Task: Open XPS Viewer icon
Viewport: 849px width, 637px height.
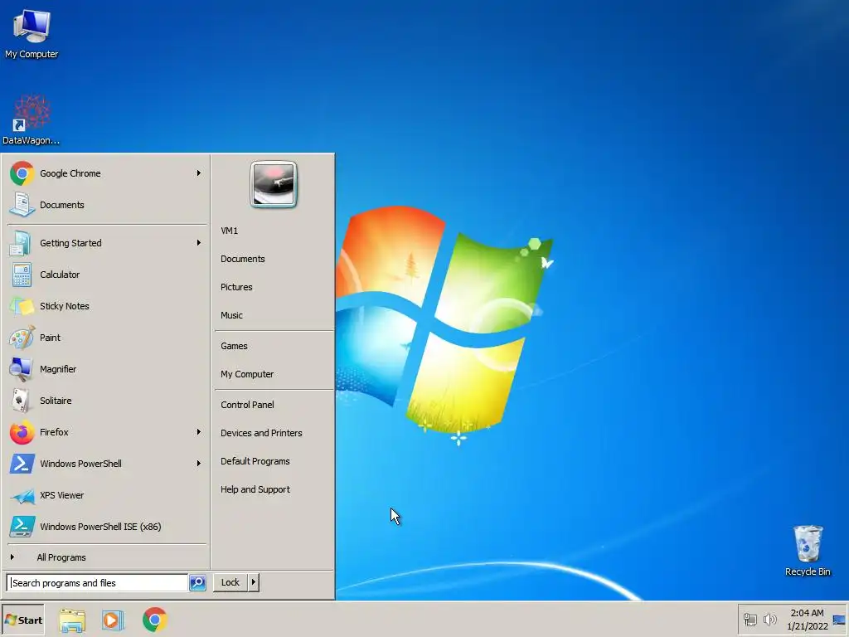Action: 22,495
